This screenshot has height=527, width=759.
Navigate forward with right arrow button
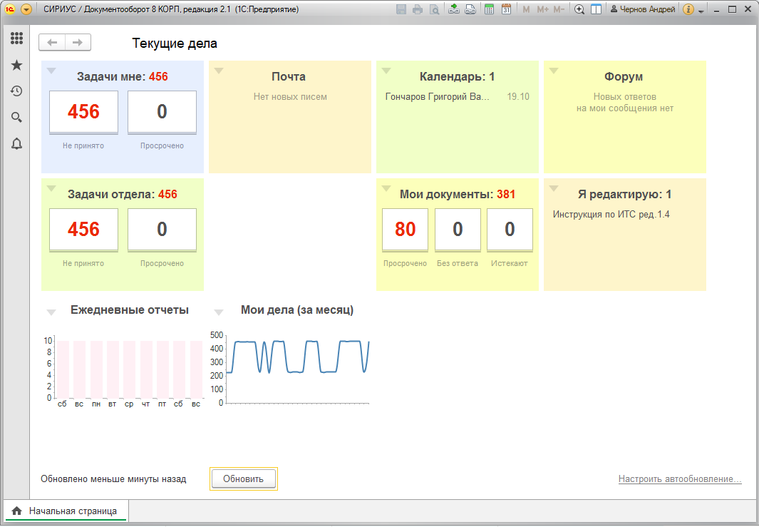78,43
